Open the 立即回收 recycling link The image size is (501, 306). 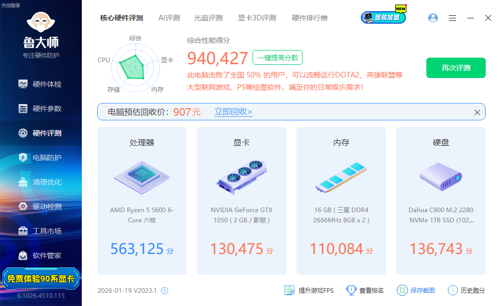pos(233,111)
